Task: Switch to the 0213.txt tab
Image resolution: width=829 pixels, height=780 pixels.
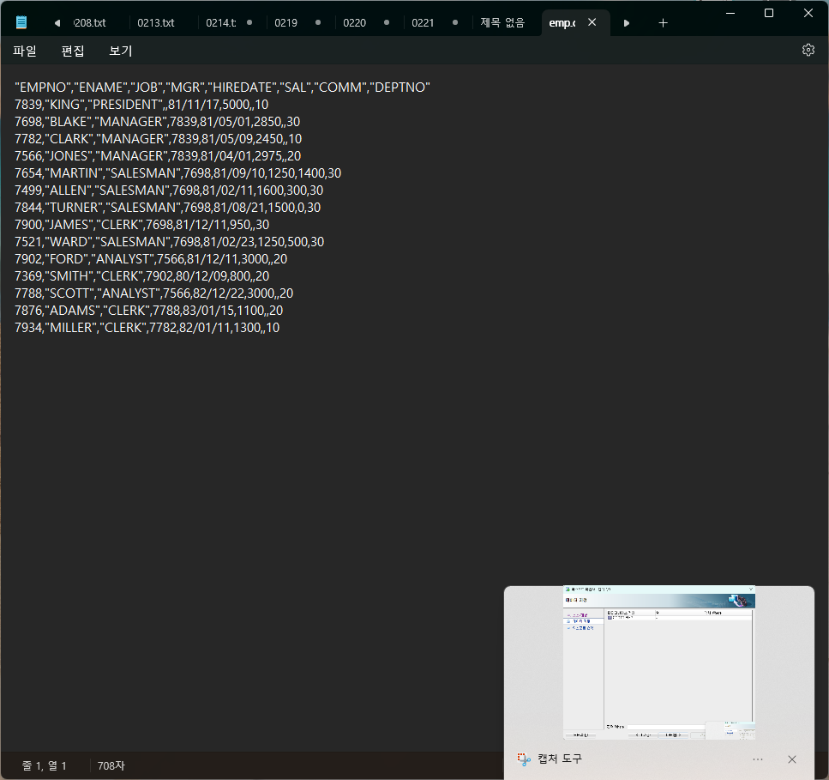Action: [x=156, y=23]
